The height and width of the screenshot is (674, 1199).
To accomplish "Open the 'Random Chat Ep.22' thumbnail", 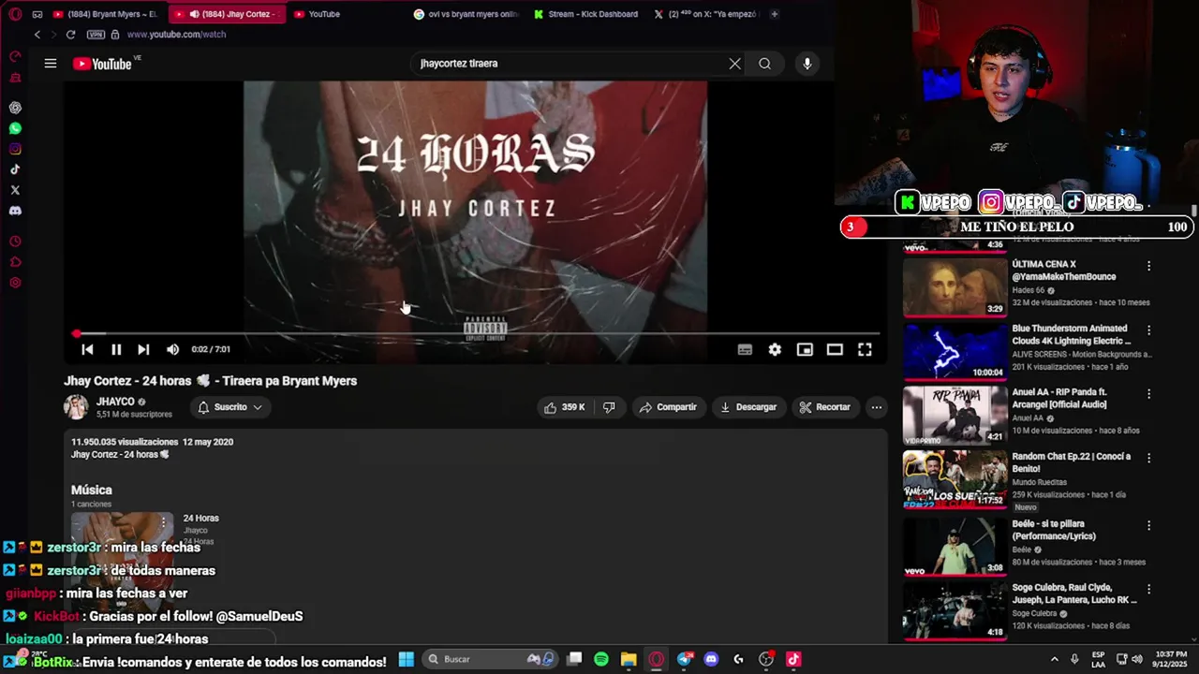I will (955, 478).
